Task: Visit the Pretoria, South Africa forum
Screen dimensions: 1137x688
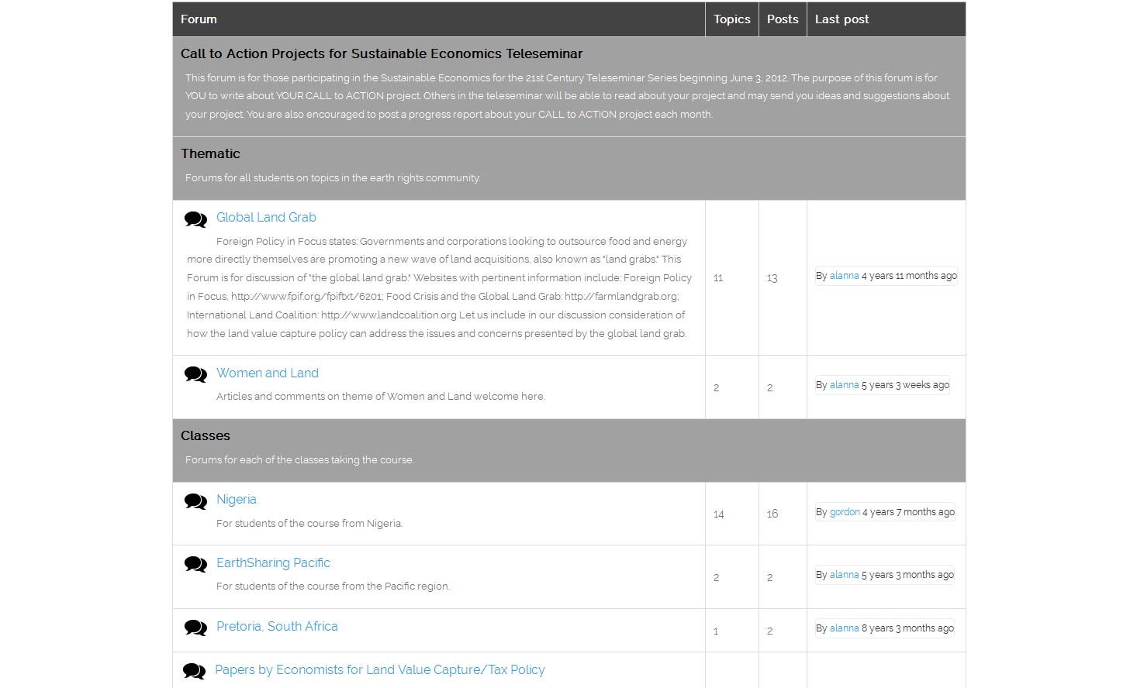Action: point(277,627)
